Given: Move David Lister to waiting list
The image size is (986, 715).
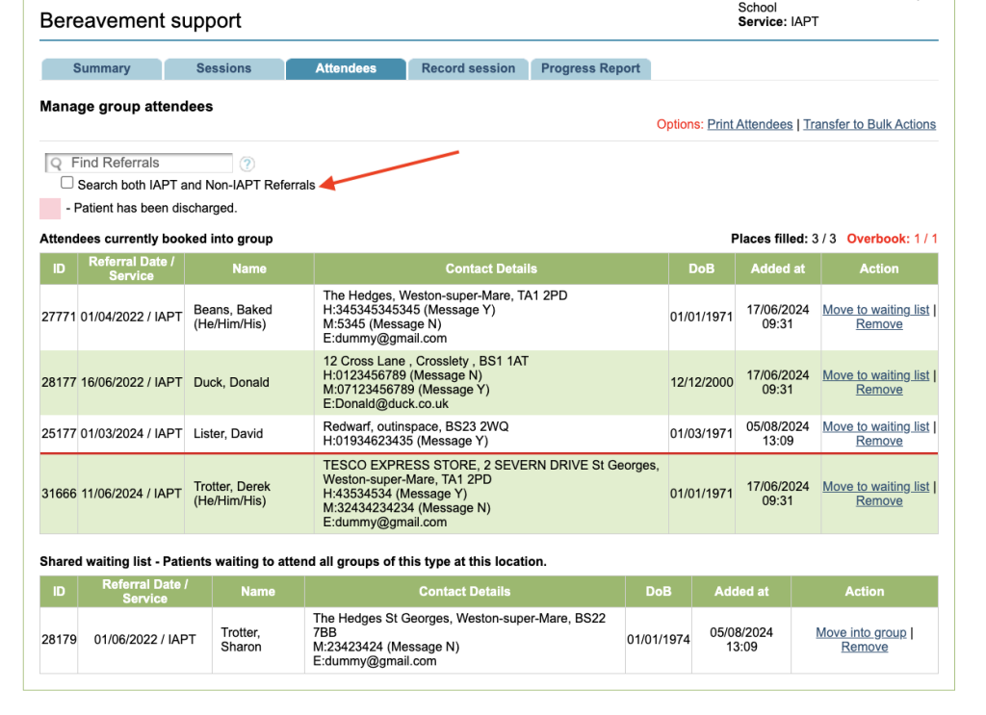Looking at the screenshot, I should 875,426.
